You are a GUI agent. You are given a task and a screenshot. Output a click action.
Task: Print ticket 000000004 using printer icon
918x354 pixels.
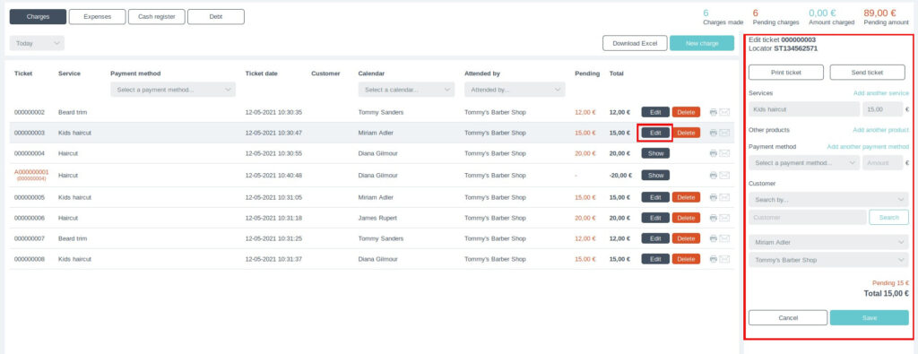(713, 153)
